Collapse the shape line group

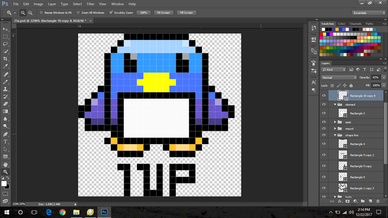click(335, 135)
